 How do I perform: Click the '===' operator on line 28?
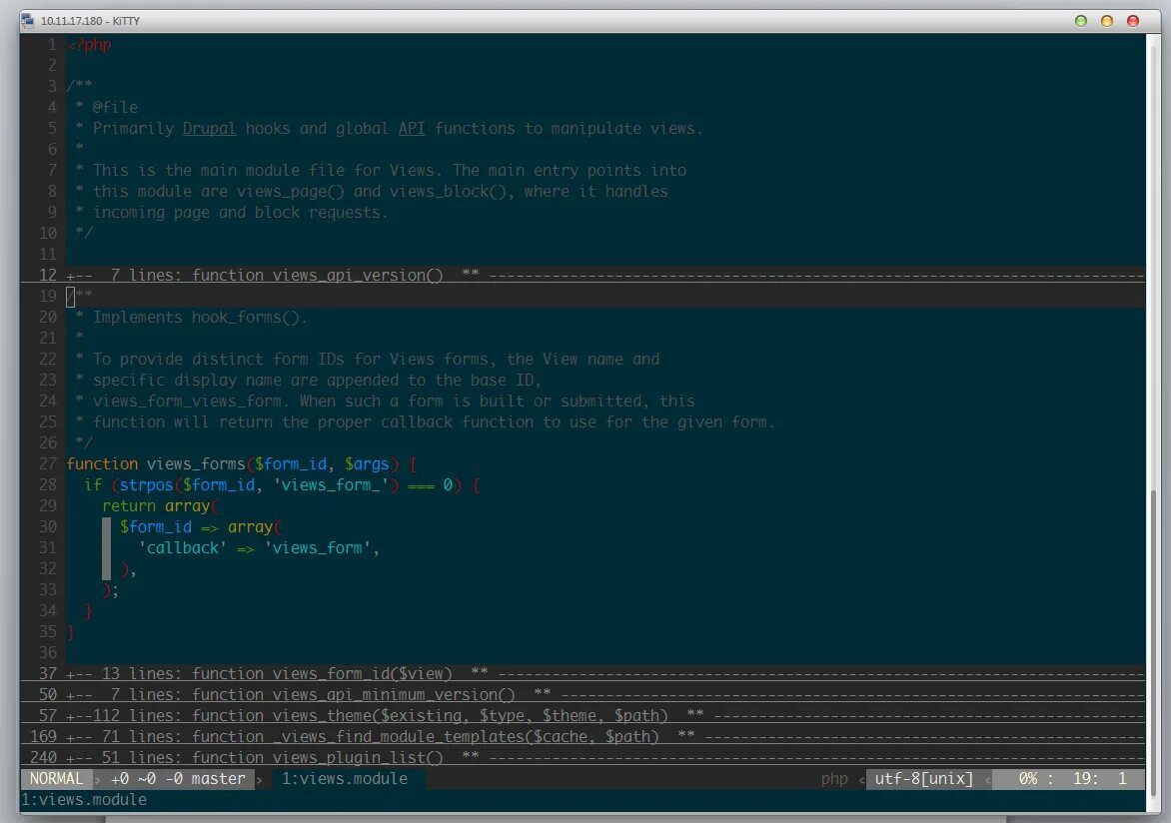click(x=421, y=485)
